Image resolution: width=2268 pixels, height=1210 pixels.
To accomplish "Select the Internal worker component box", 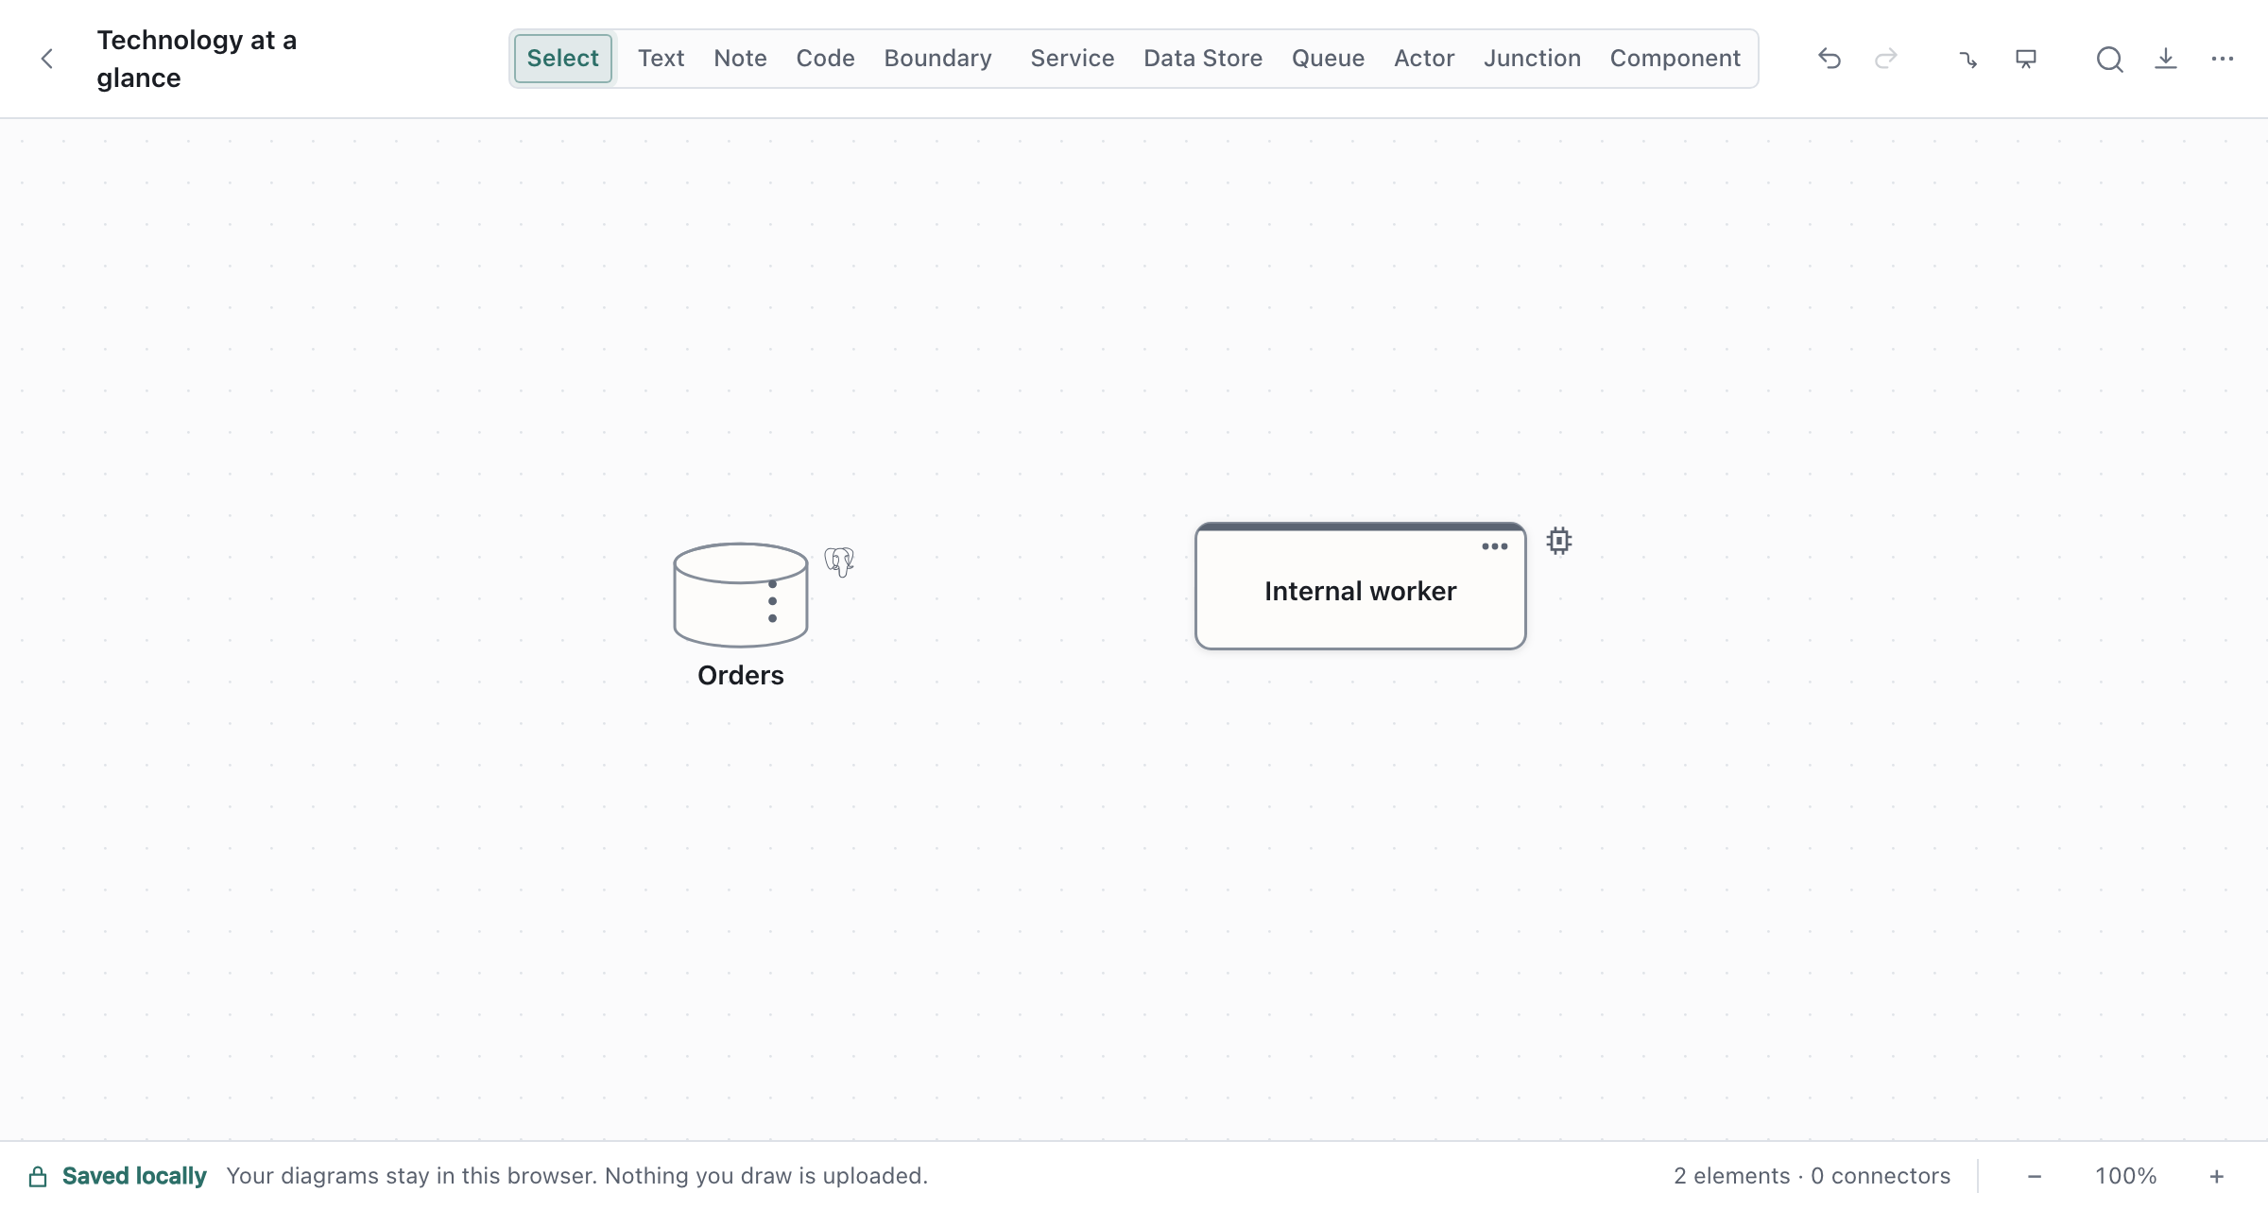I will point(1360,586).
